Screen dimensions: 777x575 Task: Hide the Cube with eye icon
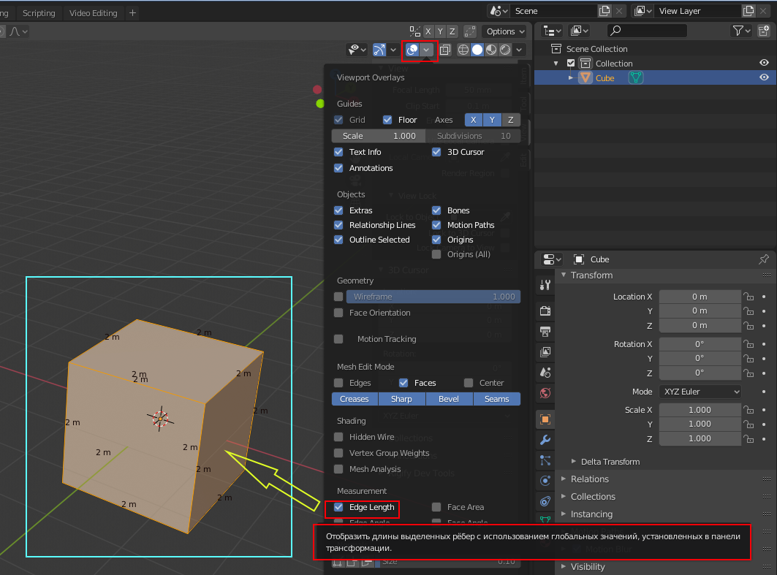tap(764, 77)
